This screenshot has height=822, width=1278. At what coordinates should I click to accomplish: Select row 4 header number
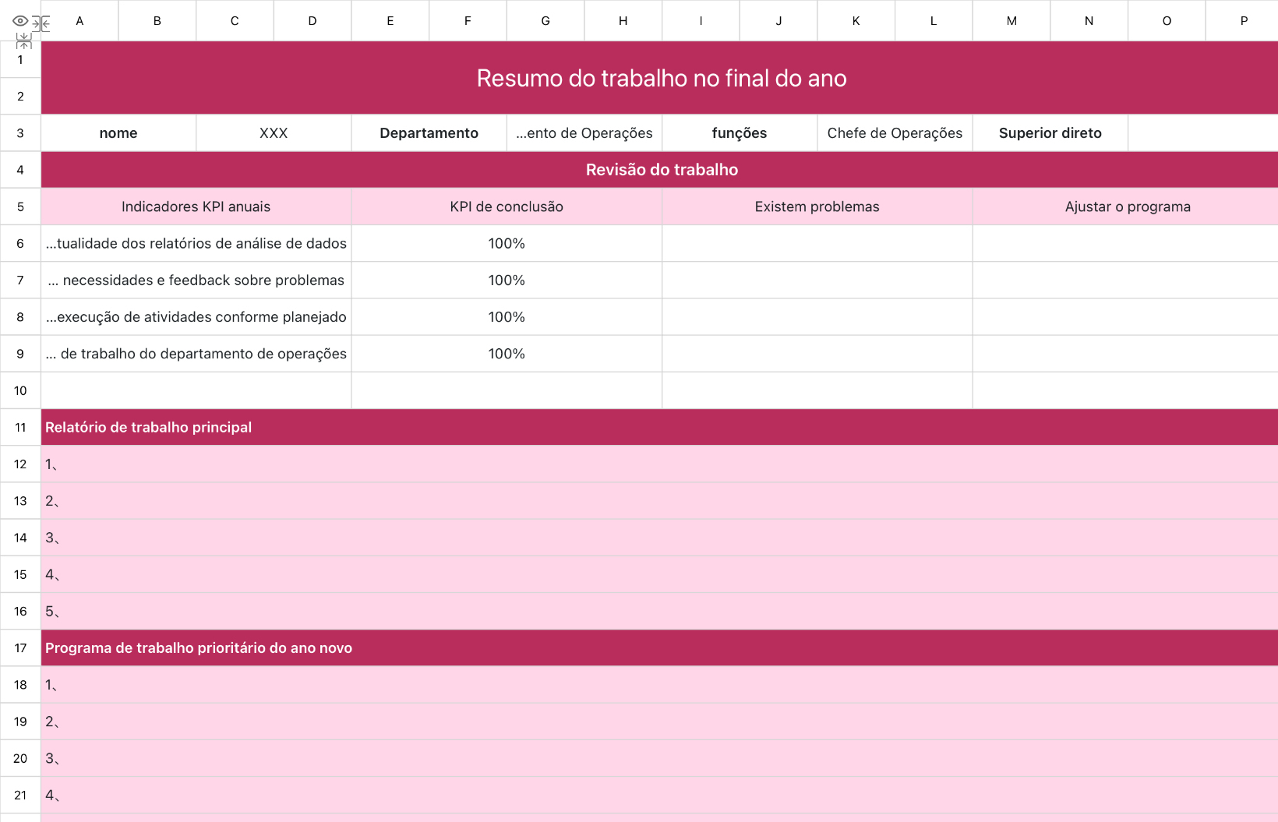pyautogui.click(x=20, y=170)
